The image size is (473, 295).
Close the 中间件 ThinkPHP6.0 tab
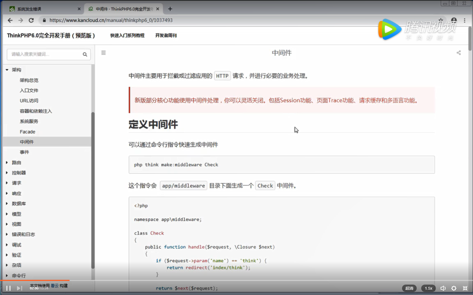[158, 9]
